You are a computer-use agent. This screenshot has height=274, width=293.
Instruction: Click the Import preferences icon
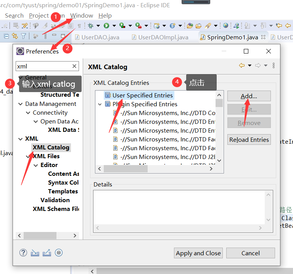pos(35,253)
